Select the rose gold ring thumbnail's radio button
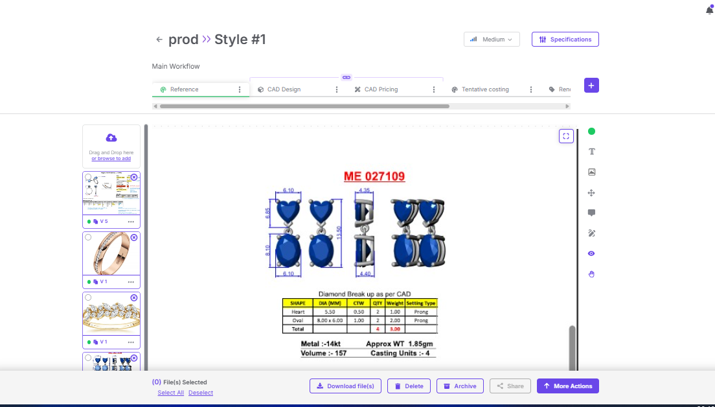 tap(89, 238)
